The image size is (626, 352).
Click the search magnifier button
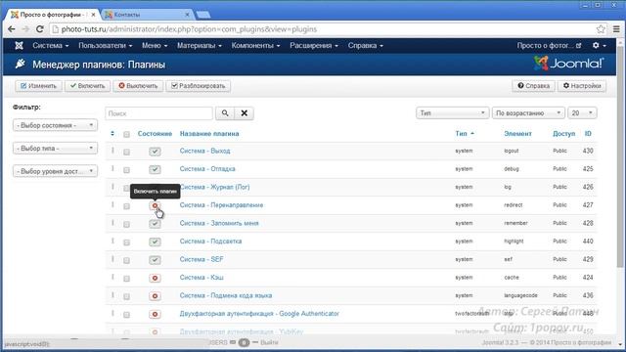click(225, 113)
